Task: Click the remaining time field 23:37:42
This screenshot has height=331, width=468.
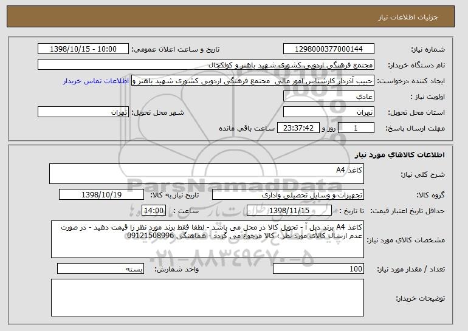Action: coord(298,128)
